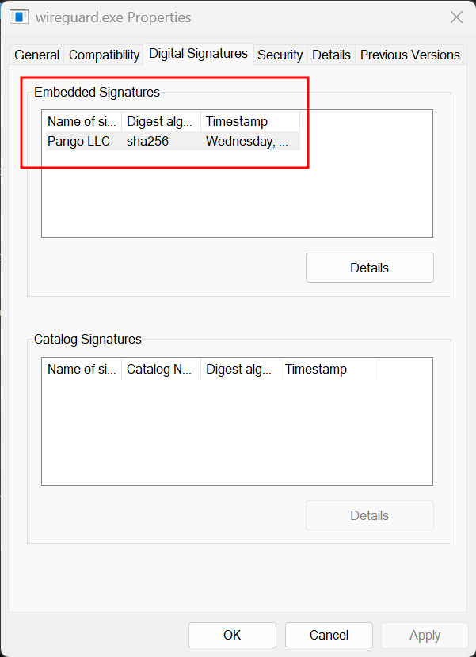Close the wireguard.exe Properties dialog
The height and width of the screenshot is (657, 476).
(x=456, y=17)
